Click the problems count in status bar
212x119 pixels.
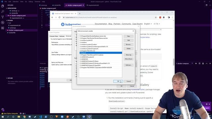pos(23,113)
